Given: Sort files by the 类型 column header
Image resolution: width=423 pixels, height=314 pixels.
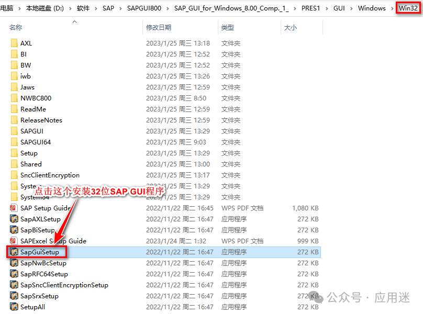Looking at the screenshot, I should pos(228,28).
